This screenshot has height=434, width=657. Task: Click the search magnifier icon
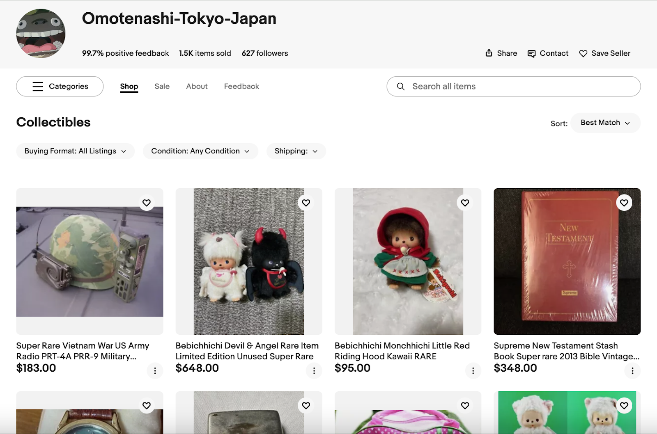(401, 87)
